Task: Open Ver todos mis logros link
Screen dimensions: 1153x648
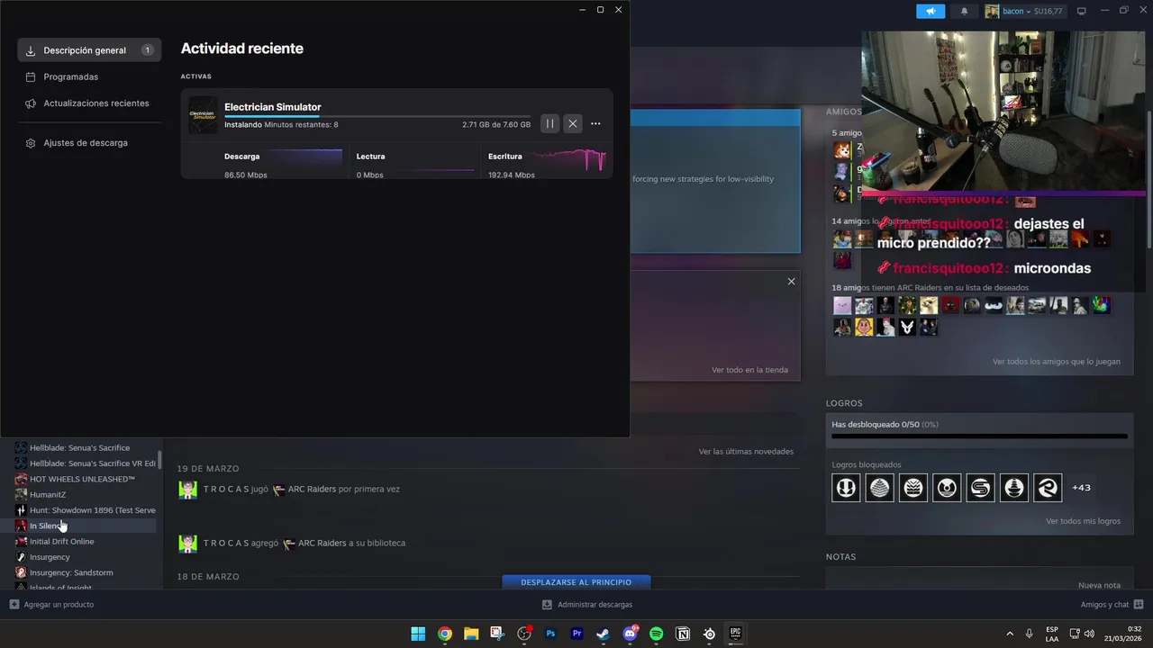Action: (1083, 521)
